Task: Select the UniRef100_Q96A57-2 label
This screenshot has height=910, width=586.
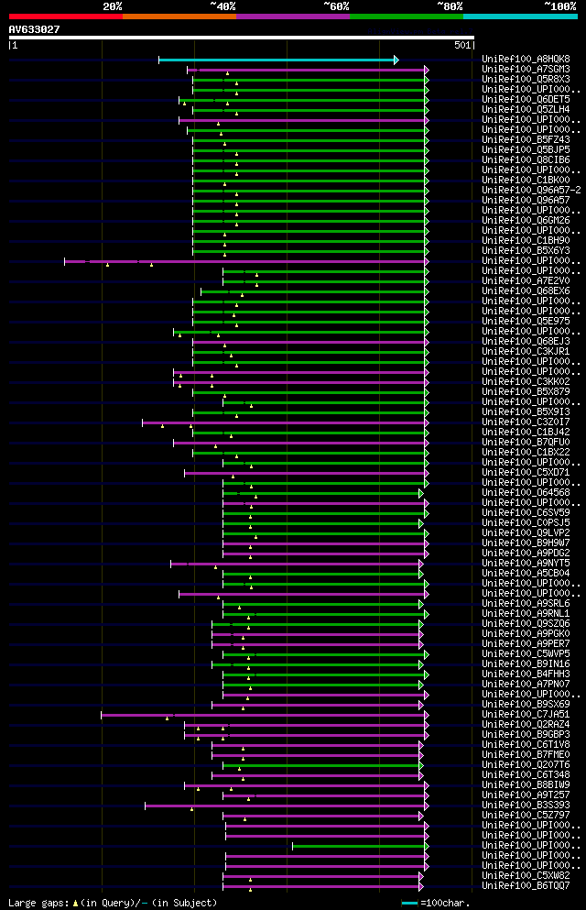Action: click(531, 190)
